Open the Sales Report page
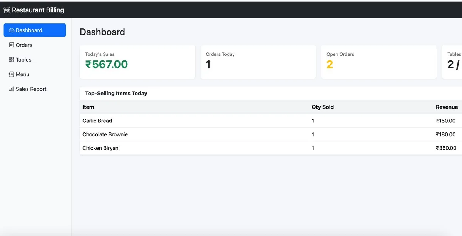The width and height of the screenshot is (462, 236). click(x=35, y=89)
